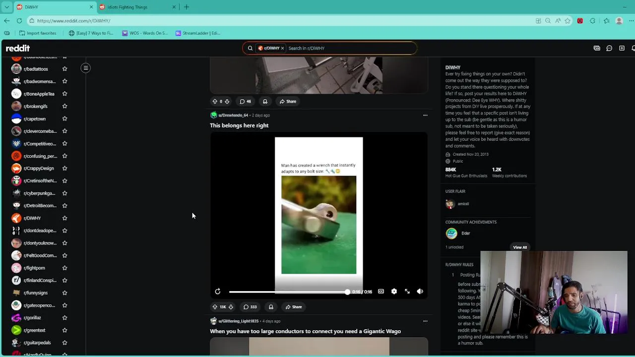Mute the video volume

click(420, 292)
